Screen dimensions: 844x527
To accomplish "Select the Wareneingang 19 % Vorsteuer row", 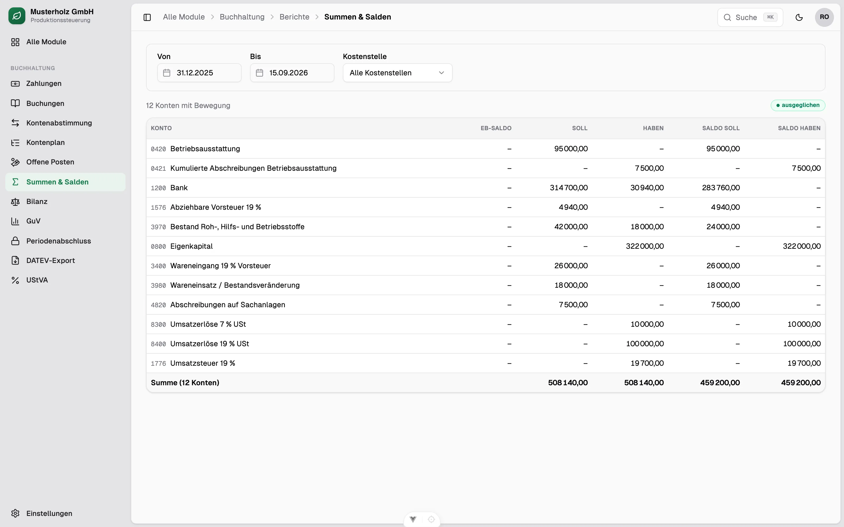I will (x=486, y=266).
